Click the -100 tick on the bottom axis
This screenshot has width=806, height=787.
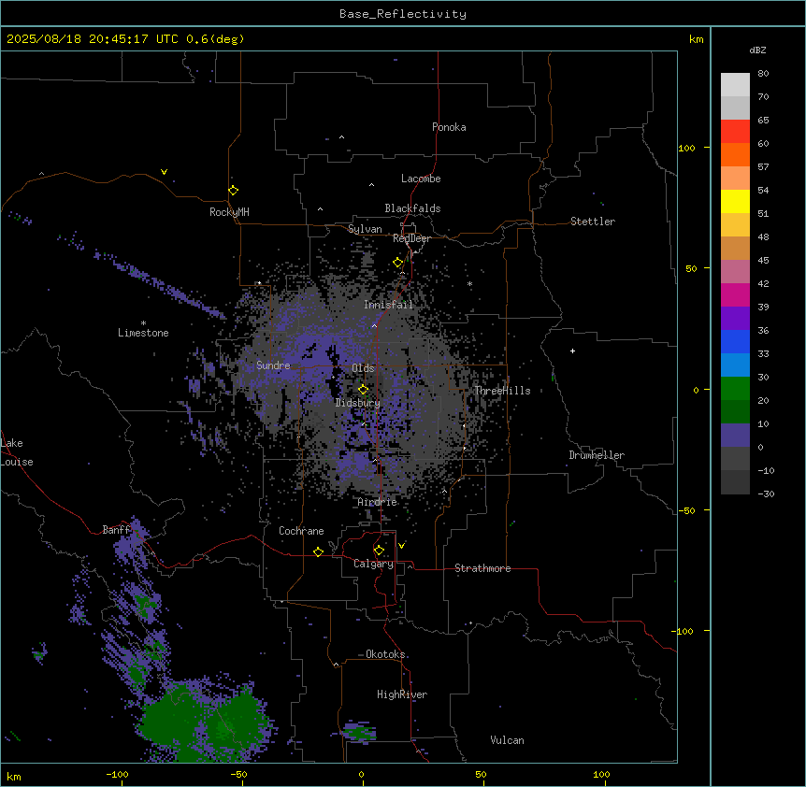117,774
